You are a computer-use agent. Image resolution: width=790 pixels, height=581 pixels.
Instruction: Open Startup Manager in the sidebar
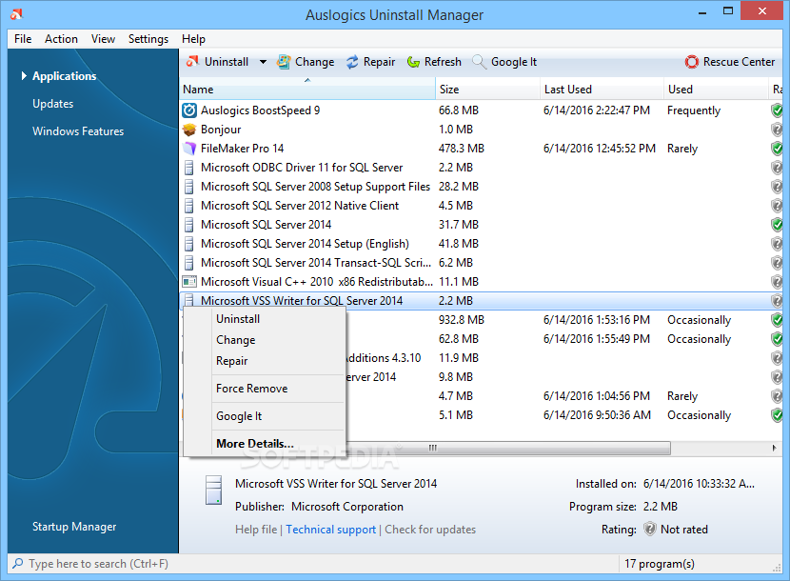74,527
